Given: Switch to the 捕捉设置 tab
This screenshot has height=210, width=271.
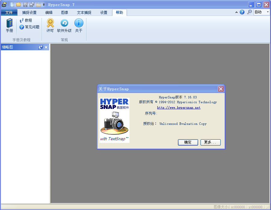Looking at the screenshot, I should coord(29,12).
